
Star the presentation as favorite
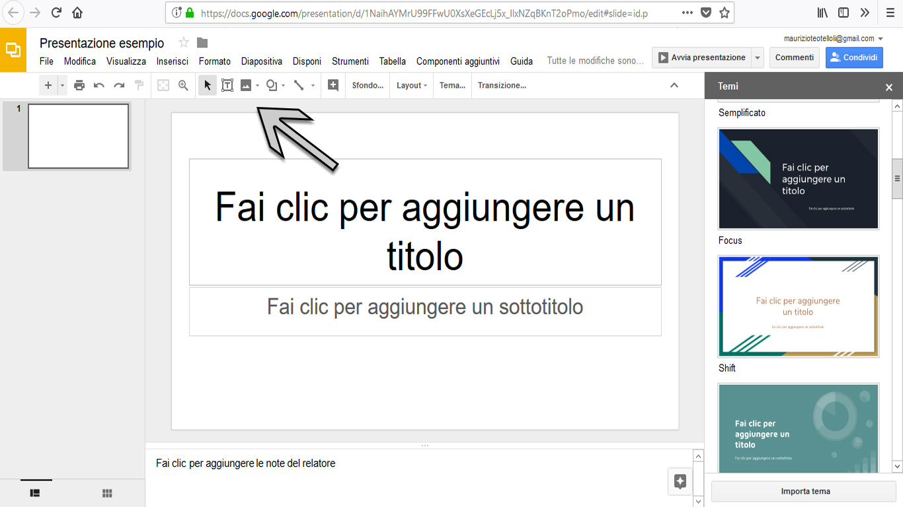[184, 43]
